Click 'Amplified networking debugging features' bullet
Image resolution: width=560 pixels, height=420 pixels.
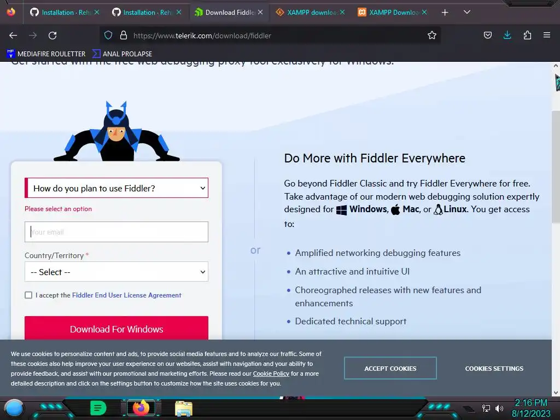(377, 253)
